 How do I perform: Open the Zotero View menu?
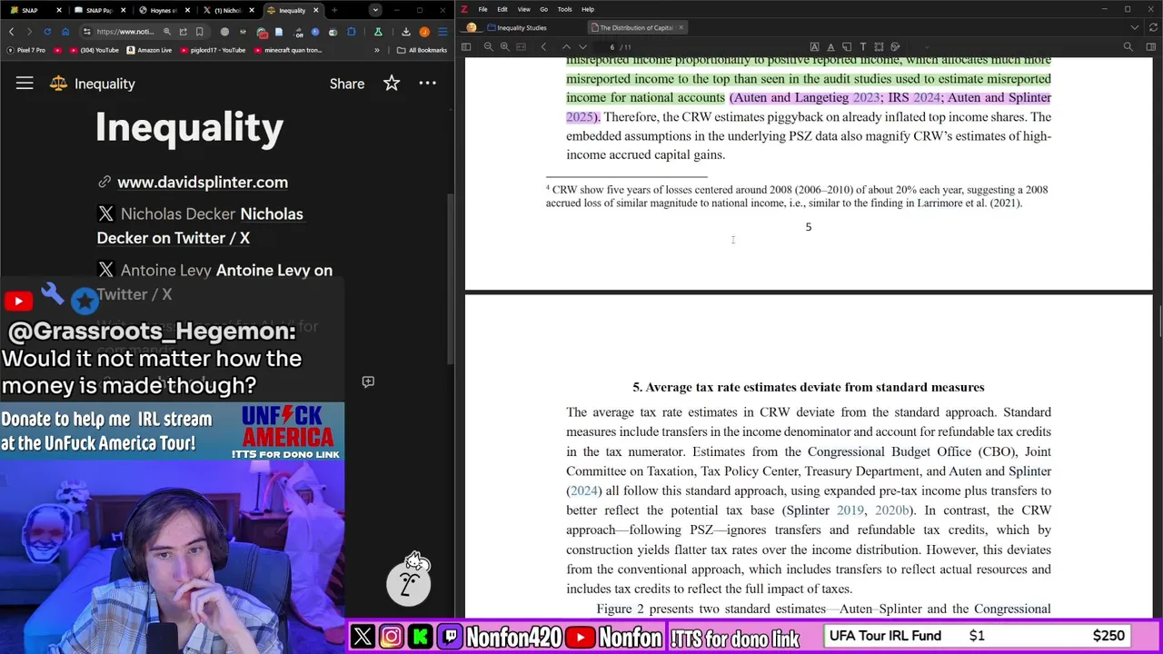point(523,9)
